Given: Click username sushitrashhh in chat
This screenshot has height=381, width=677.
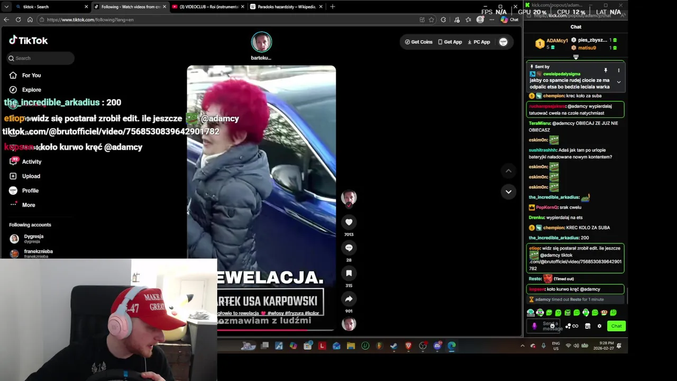Looking at the screenshot, I should pos(542,150).
